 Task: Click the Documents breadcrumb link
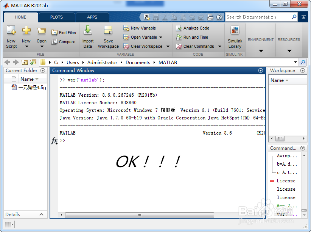click(x=138, y=62)
